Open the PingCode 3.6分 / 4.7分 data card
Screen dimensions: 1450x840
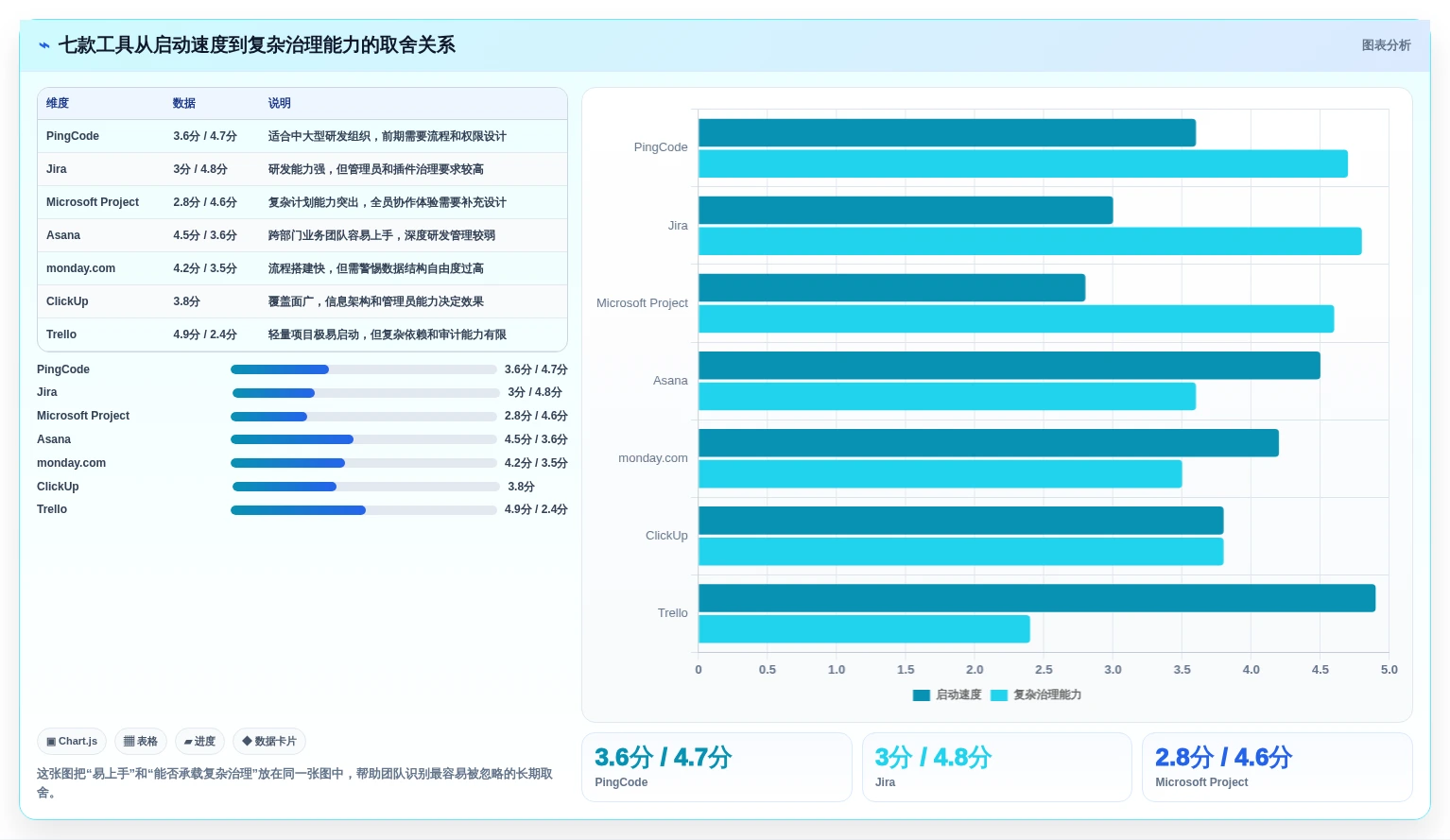pos(716,767)
